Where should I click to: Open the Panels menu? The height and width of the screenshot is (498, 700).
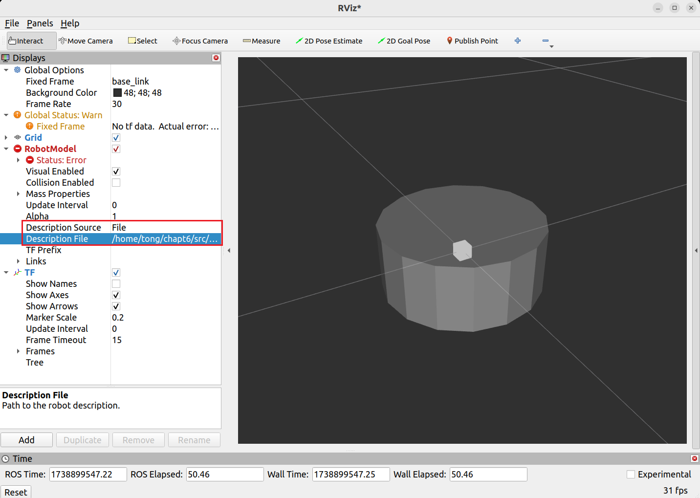tap(40, 23)
